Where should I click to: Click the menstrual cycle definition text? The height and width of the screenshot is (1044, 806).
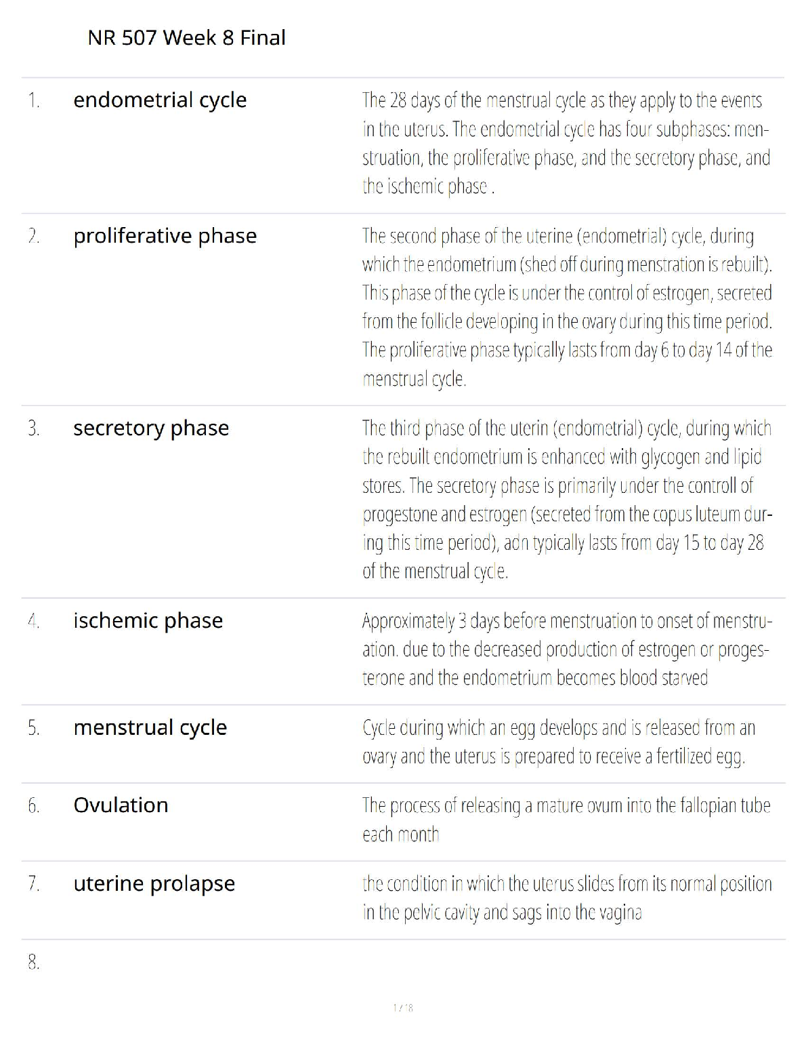click(x=559, y=742)
